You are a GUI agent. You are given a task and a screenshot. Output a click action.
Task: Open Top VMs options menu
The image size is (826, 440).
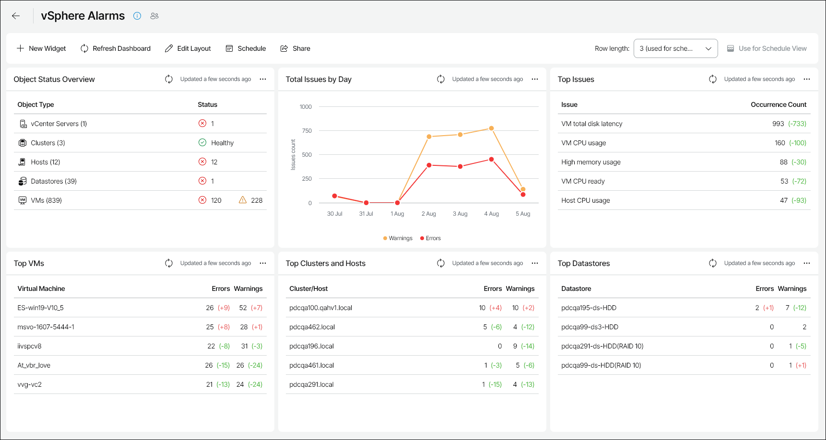point(263,263)
